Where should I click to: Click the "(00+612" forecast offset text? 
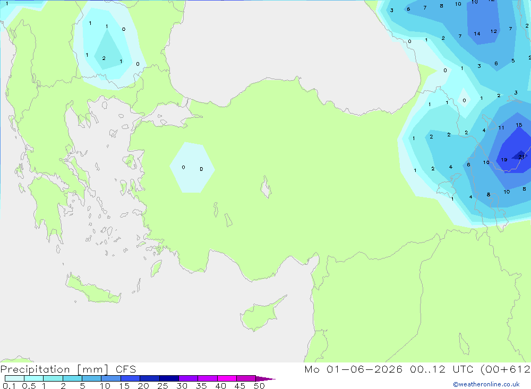coord(506,369)
